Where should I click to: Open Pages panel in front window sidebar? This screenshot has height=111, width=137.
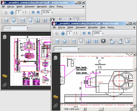56,58
